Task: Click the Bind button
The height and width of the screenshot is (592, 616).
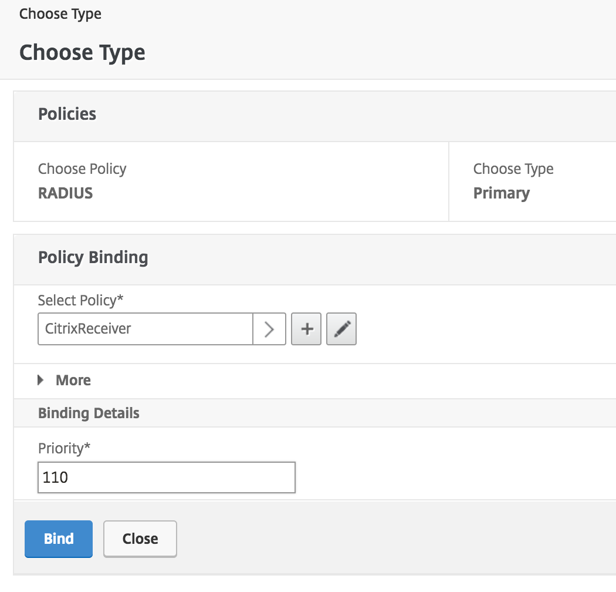Action: pyautogui.click(x=58, y=539)
